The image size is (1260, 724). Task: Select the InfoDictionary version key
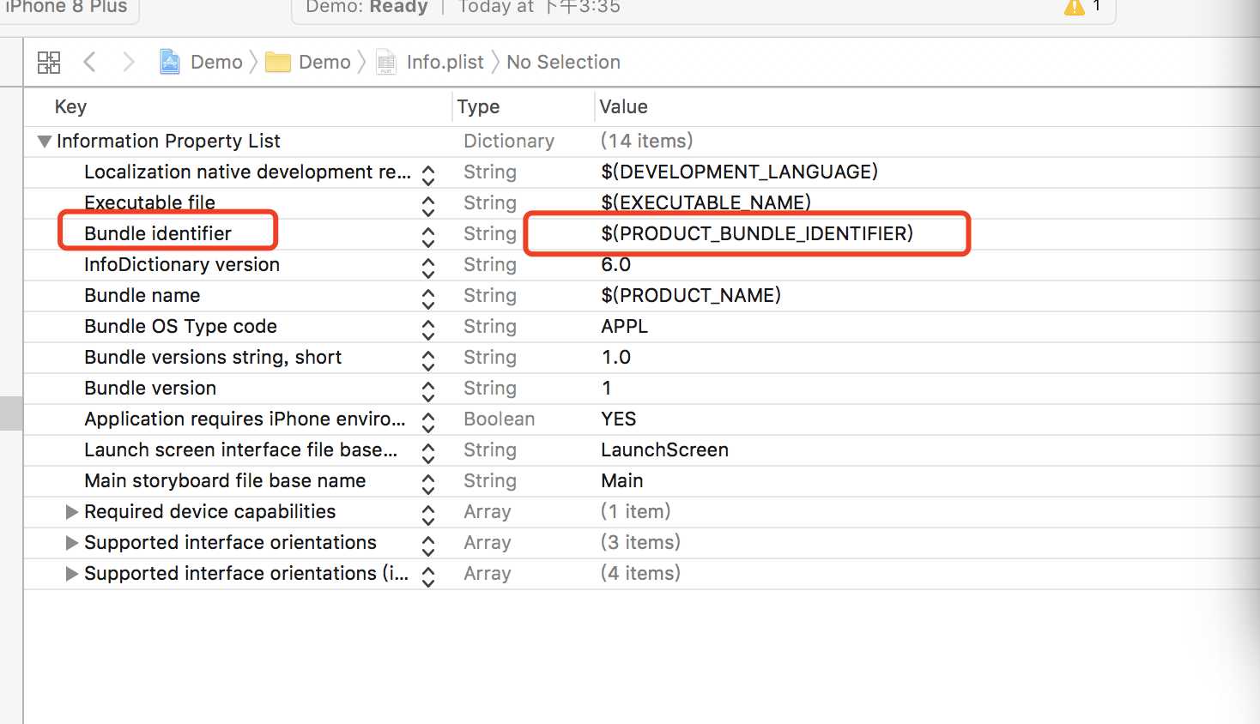click(182, 264)
